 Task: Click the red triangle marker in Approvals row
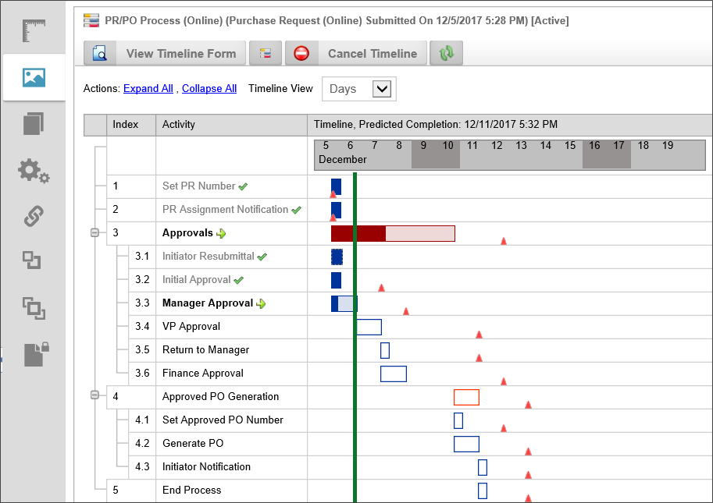pyautogui.click(x=504, y=241)
